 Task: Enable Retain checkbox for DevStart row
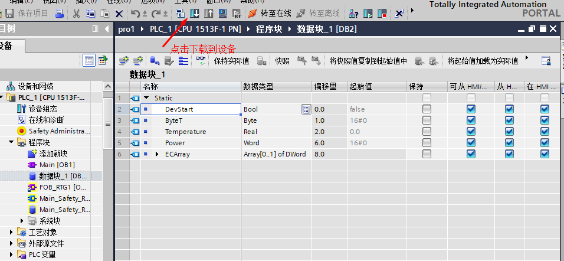(427, 109)
